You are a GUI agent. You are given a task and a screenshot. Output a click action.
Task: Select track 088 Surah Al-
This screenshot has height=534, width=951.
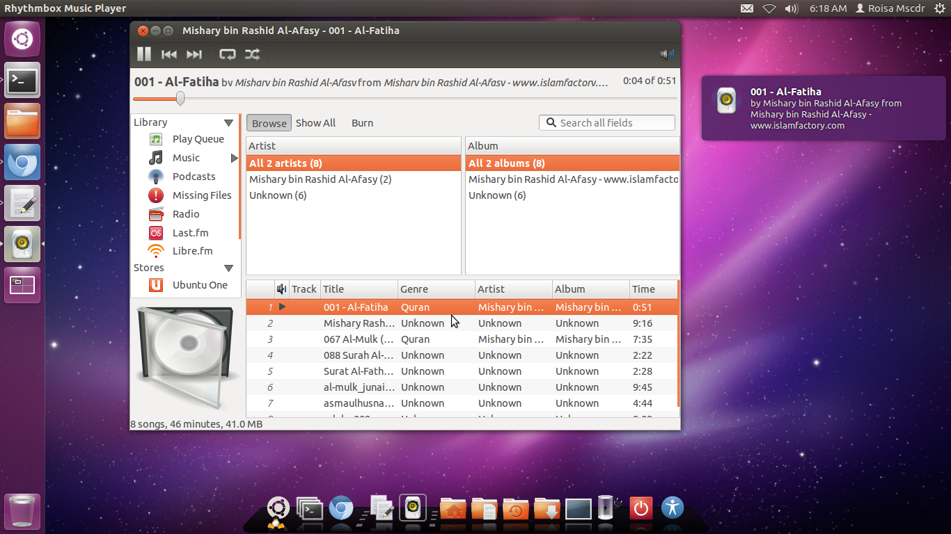point(461,355)
